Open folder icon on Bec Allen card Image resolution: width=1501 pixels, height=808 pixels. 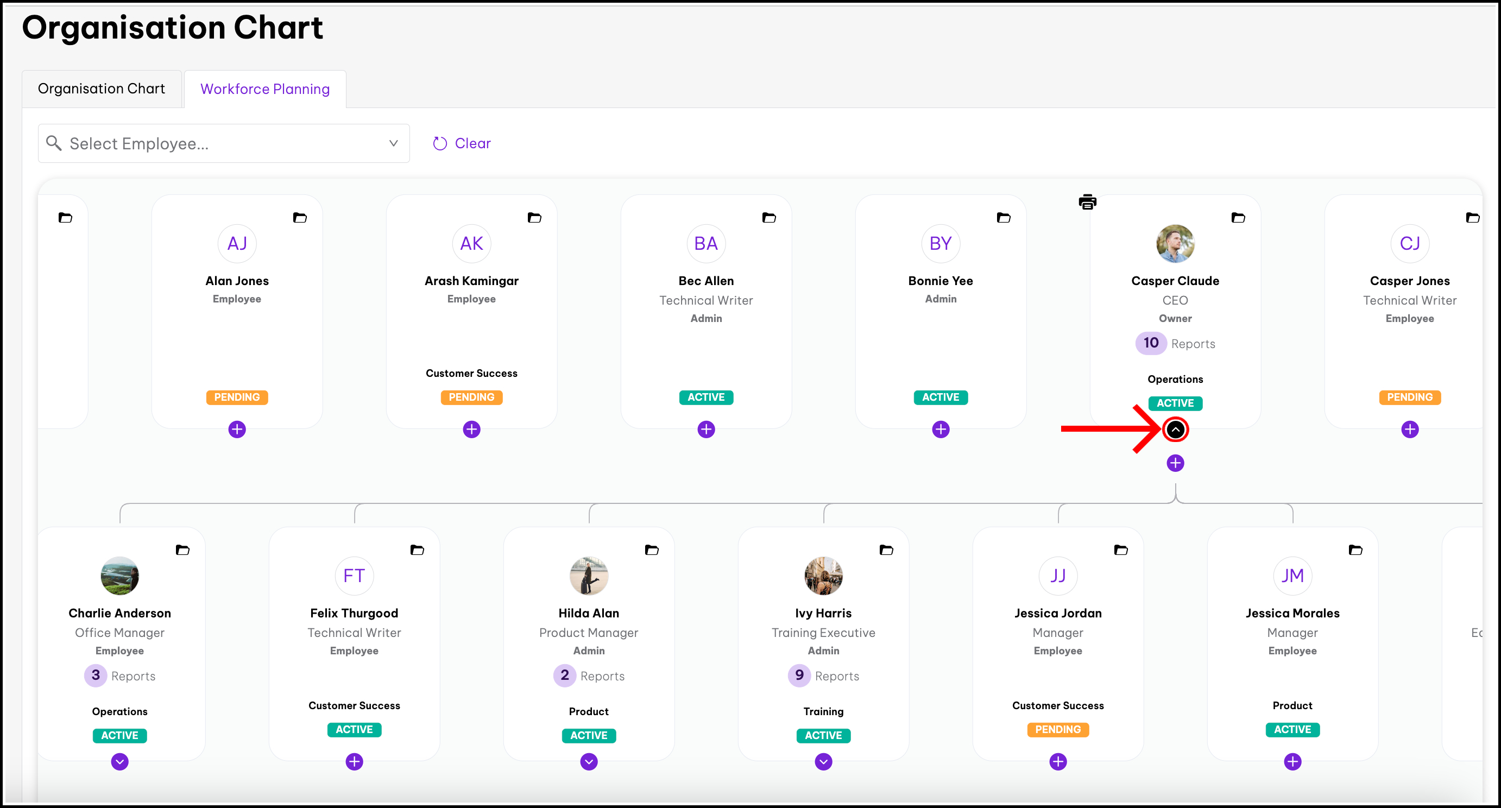coord(768,218)
